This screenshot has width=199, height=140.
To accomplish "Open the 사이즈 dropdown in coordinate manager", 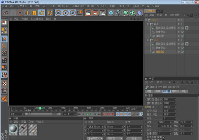I will click(114, 138).
